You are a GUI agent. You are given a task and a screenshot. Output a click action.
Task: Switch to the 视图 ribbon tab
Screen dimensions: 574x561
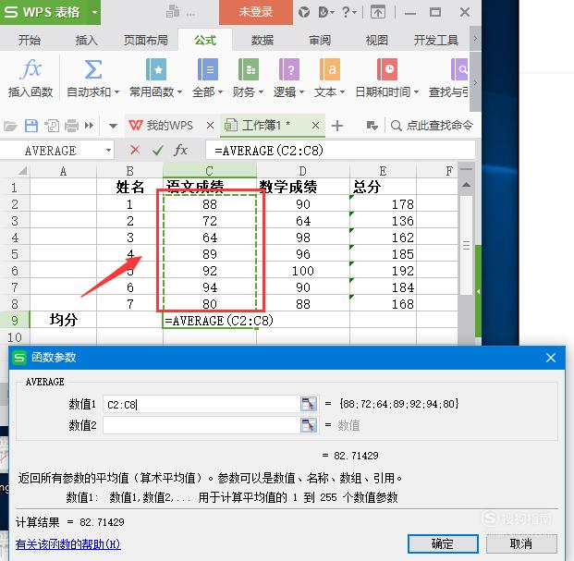pyautogui.click(x=377, y=40)
